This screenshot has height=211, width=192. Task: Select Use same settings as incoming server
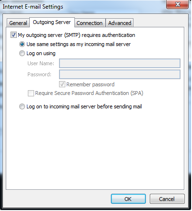coord(22,44)
